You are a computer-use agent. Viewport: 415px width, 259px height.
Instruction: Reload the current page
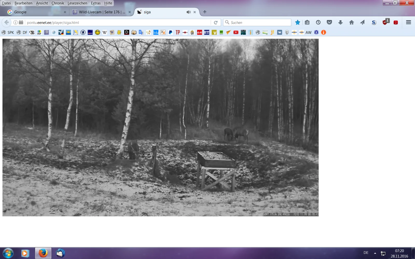(x=216, y=23)
